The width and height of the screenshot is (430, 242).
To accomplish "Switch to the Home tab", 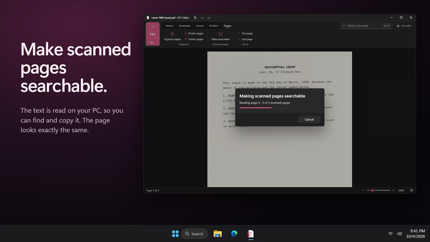I will pos(169,26).
